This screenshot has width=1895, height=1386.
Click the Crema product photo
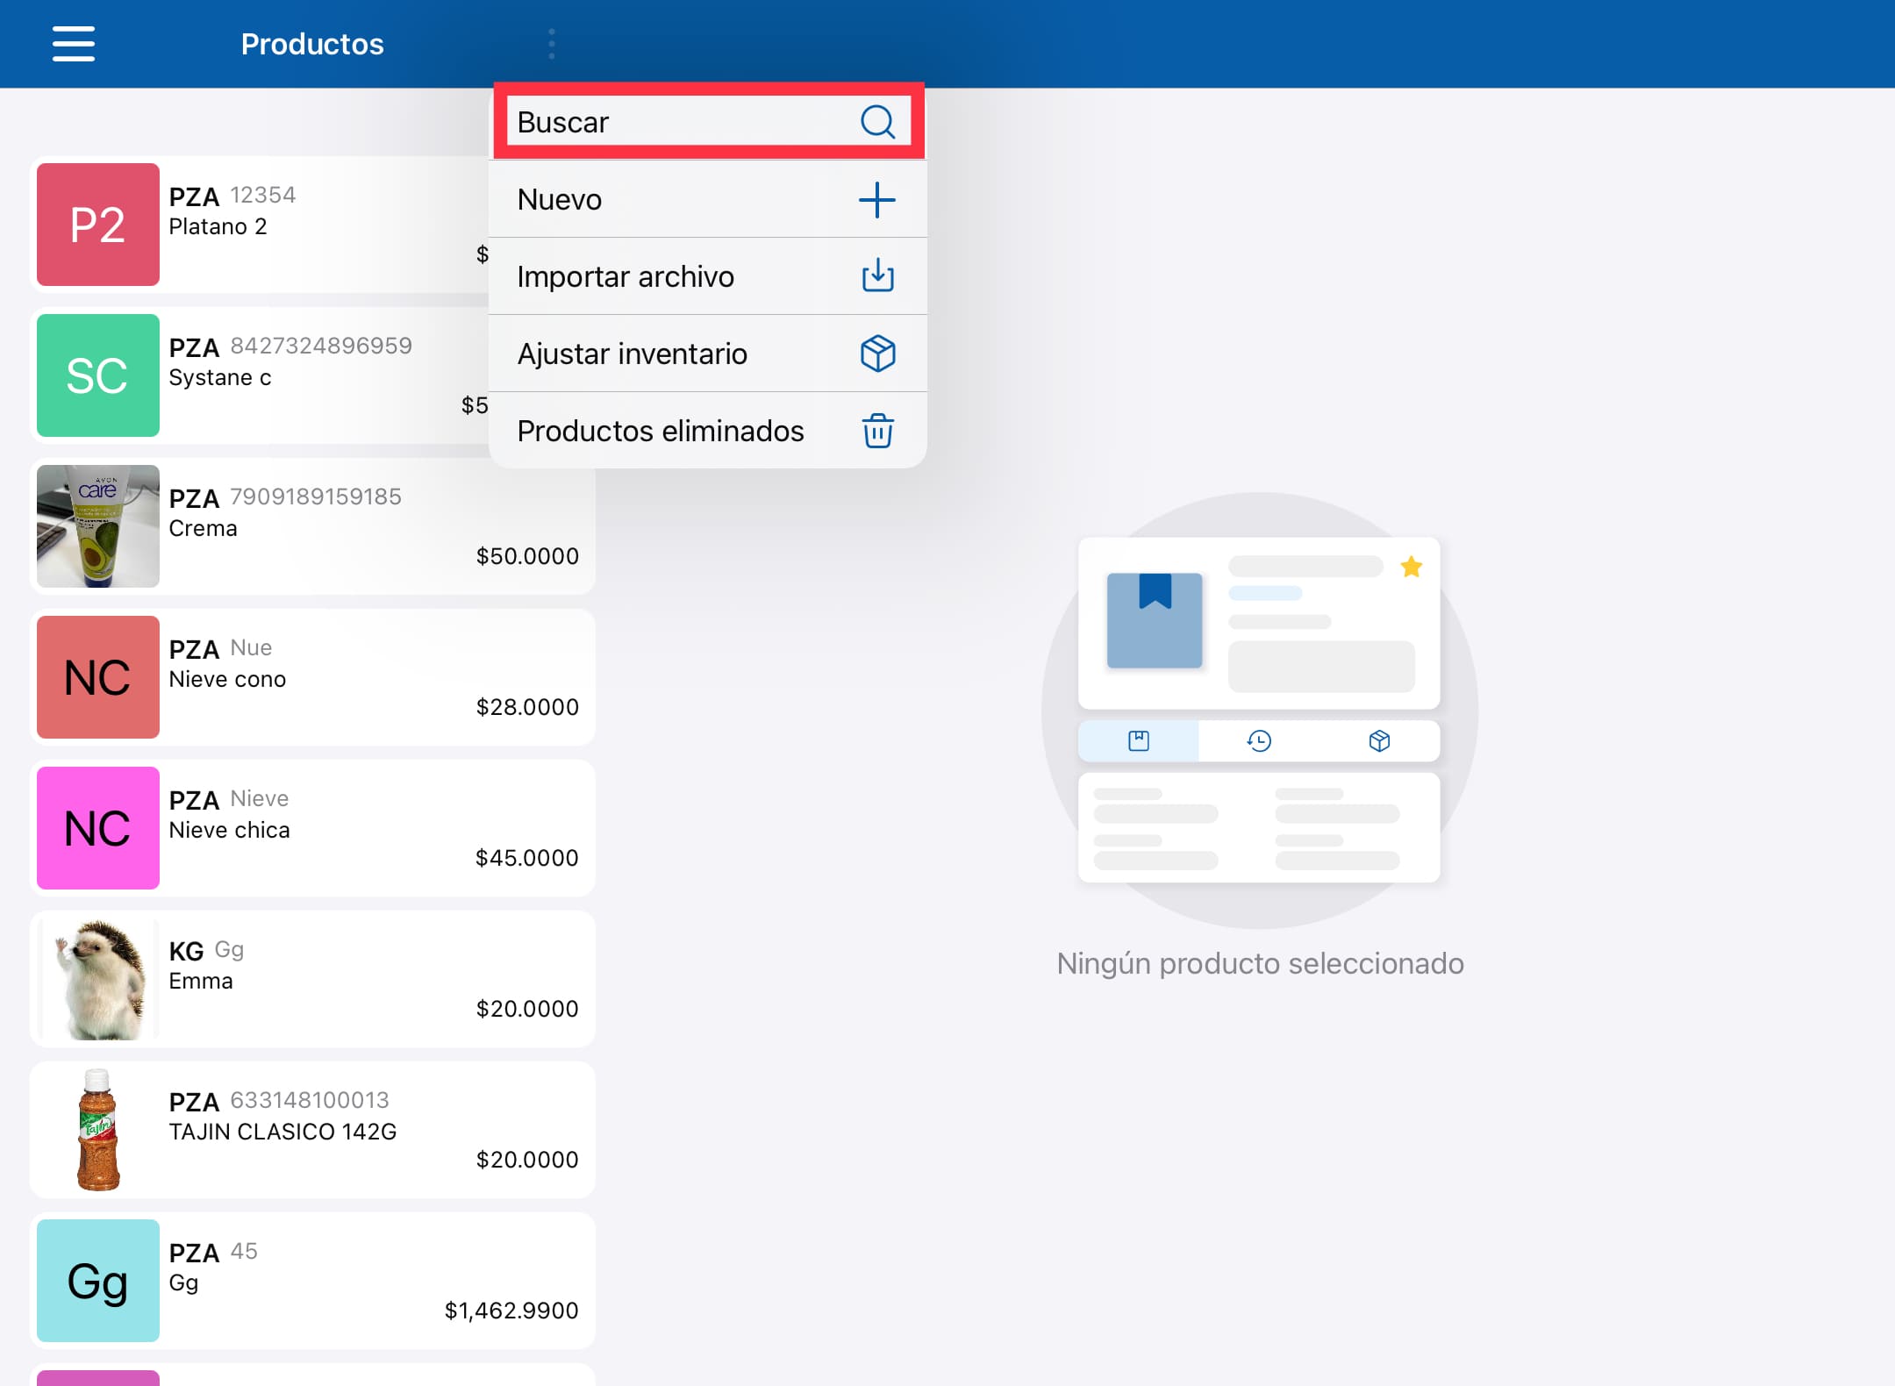[98, 526]
